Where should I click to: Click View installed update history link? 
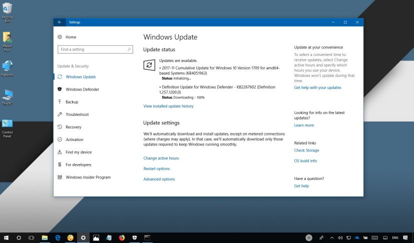[x=168, y=106]
